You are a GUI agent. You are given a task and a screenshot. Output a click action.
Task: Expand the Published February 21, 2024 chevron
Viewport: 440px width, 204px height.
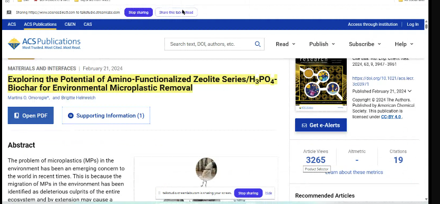[410, 91]
